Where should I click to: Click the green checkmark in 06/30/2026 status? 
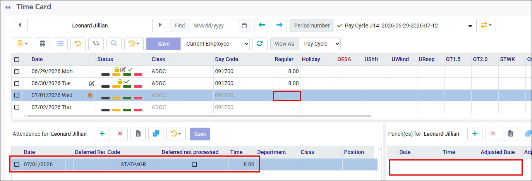[x=127, y=82]
